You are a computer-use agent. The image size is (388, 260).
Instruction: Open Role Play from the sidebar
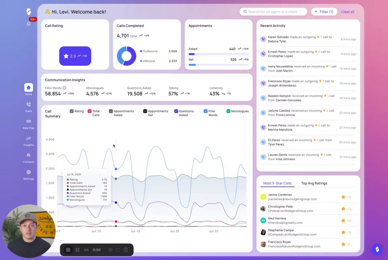(28, 121)
